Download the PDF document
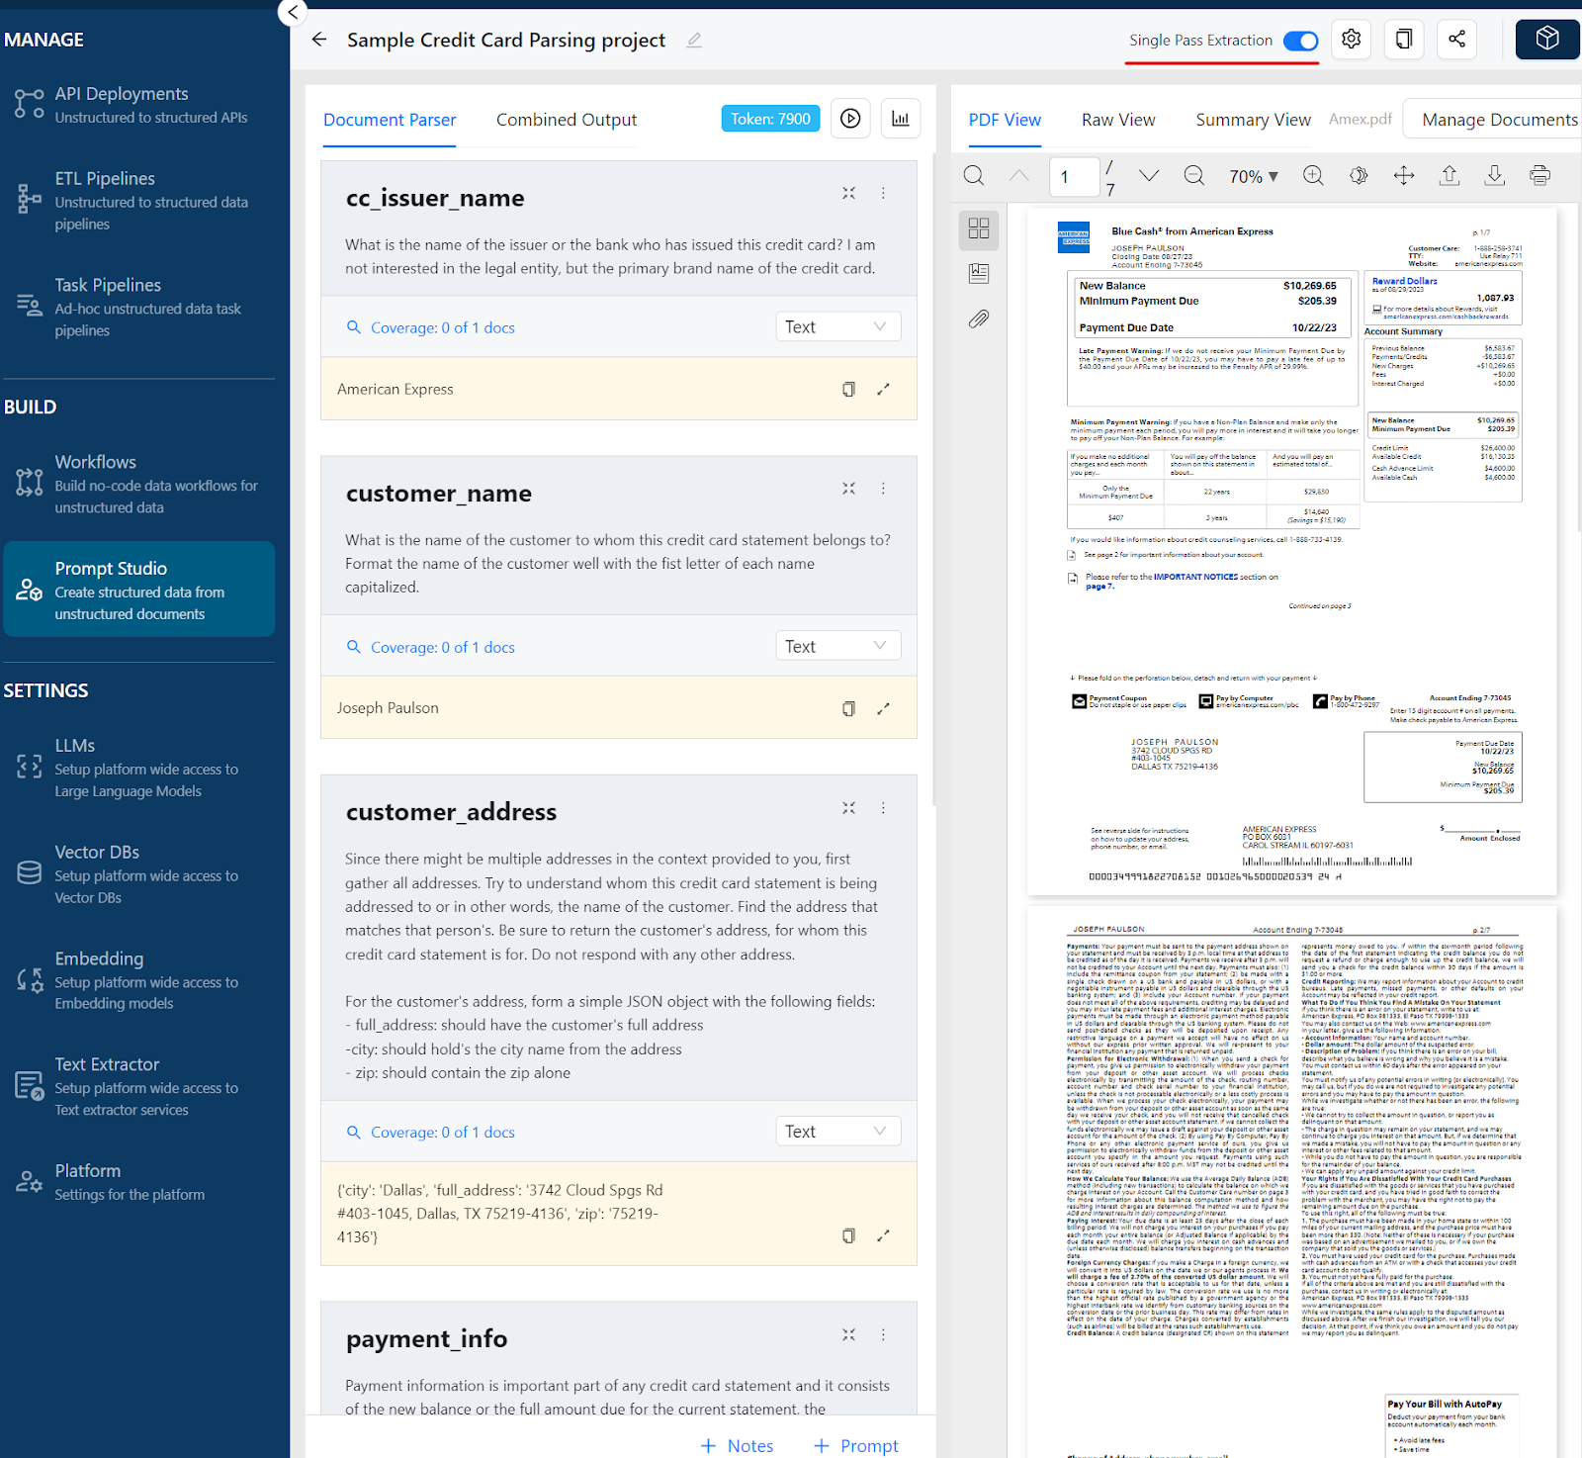Image resolution: width=1582 pixels, height=1458 pixels. [x=1495, y=176]
